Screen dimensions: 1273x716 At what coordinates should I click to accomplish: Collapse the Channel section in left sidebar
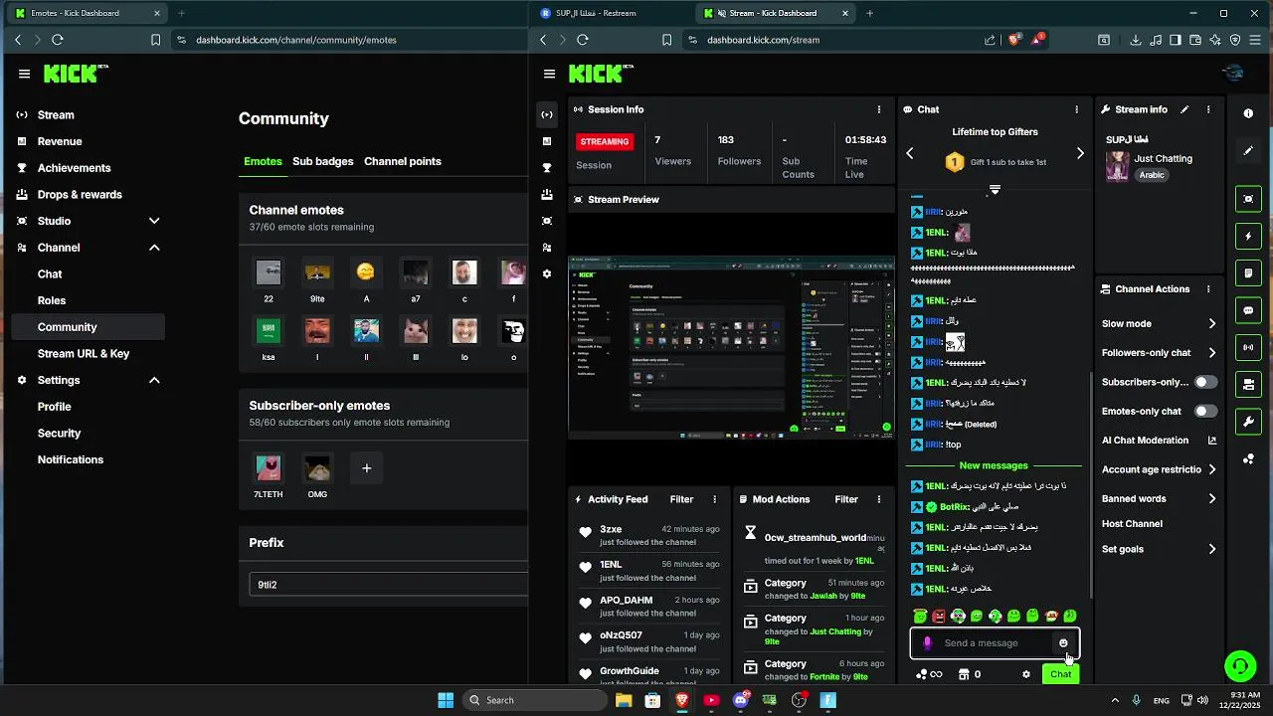pyautogui.click(x=154, y=248)
